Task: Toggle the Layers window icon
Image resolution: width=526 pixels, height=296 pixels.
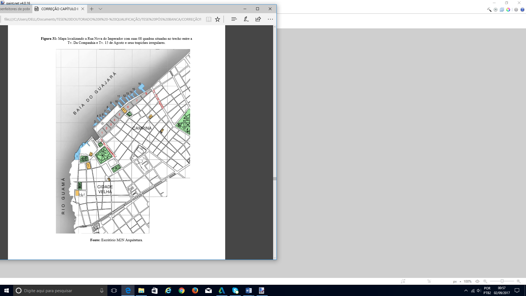Action: pyautogui.click(x=502, y=10)
